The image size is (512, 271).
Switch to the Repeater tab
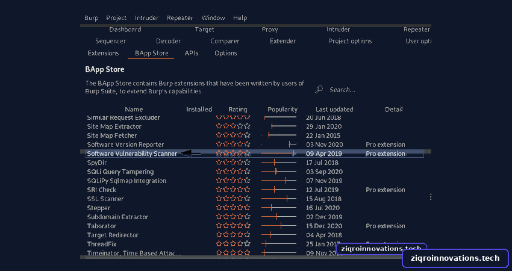tap(417, 30)
